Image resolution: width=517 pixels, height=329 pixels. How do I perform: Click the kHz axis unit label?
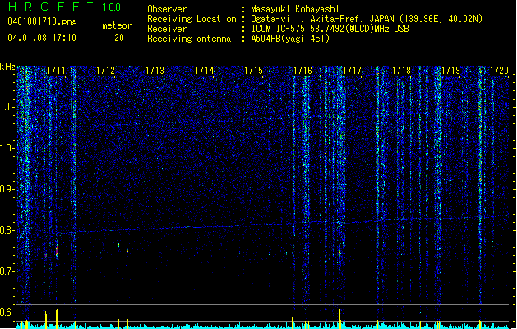(x=7, y=67)
